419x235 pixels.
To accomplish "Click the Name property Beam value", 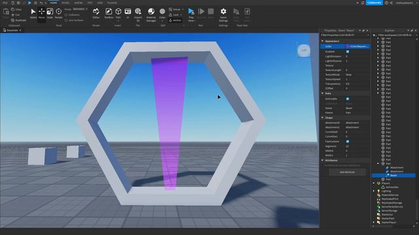I will coord(358,108).
